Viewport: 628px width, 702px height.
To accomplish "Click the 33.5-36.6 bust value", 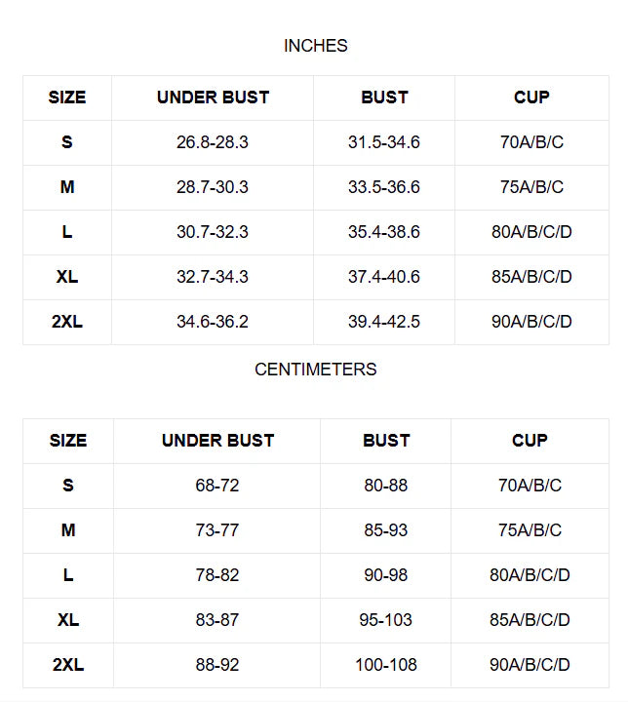I will tap(384, 187).
